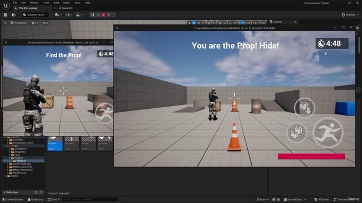This screenshot has width=362, height=203.
Task: Pause the play-in-editor simulation
Action: (x=93, y=15)
